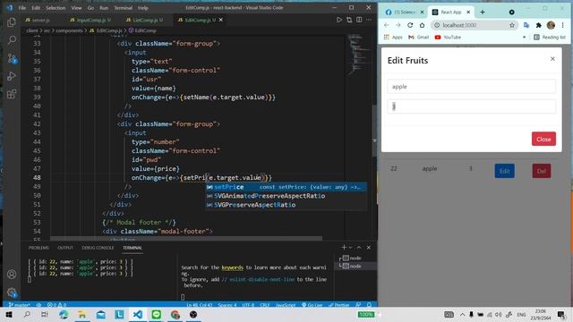Viewport: 573px width, 322px height.
Task: Open the Selection menu
Action: 56,8
